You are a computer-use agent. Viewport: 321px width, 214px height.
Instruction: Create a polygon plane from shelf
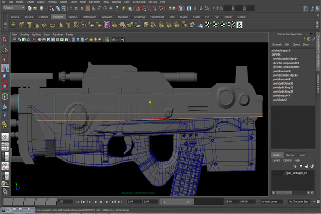(44, 25)
